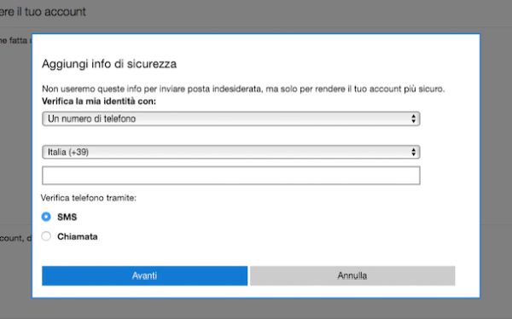Focus the empty phone number input field

click(231, 176)
